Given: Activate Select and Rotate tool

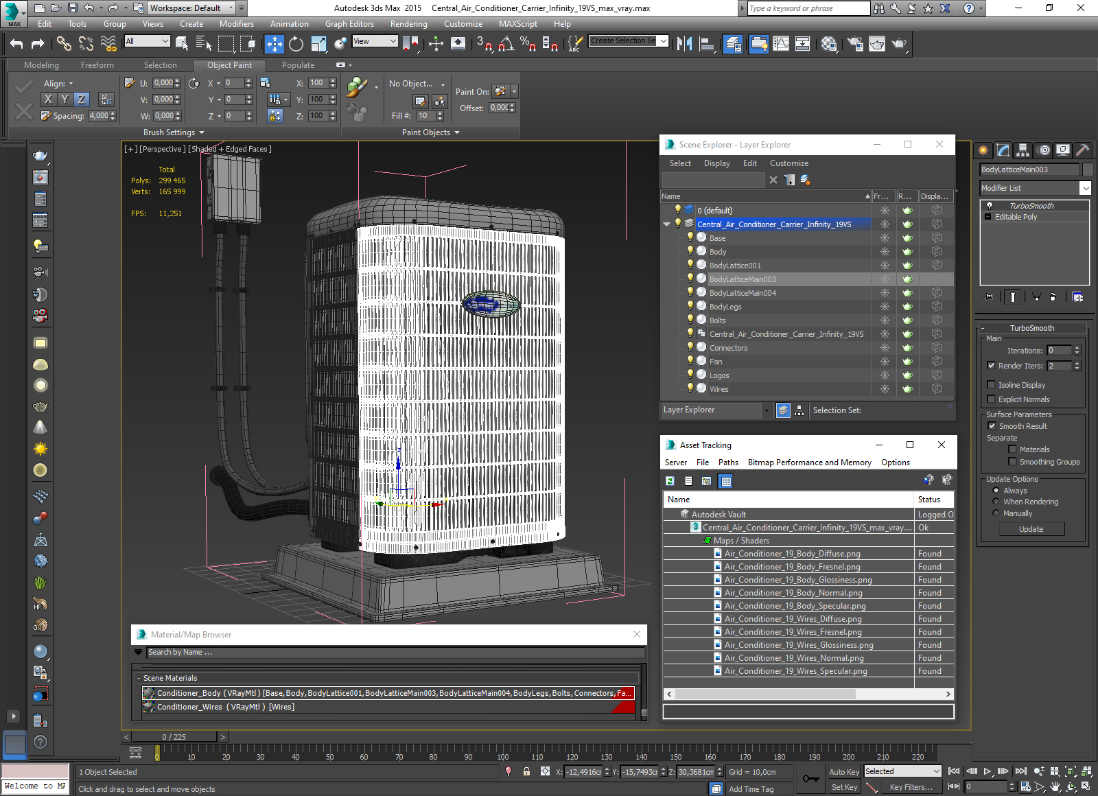Looking at the screenshot, I should tap(296, 44).
